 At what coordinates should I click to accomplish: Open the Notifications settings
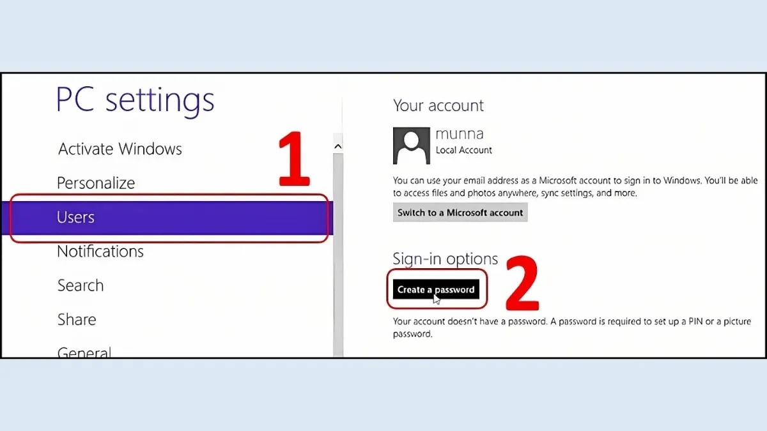click(100, 252)
